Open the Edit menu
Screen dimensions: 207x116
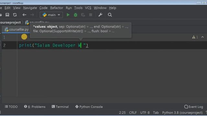pos(7,8)
